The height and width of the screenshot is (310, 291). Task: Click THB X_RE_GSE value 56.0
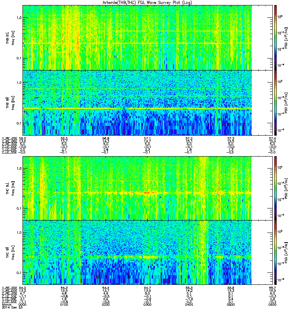pos(23,139)
